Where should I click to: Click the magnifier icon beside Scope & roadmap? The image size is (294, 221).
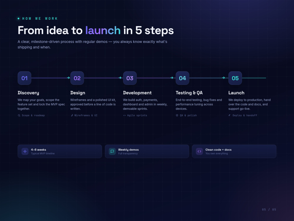(19, 116)
